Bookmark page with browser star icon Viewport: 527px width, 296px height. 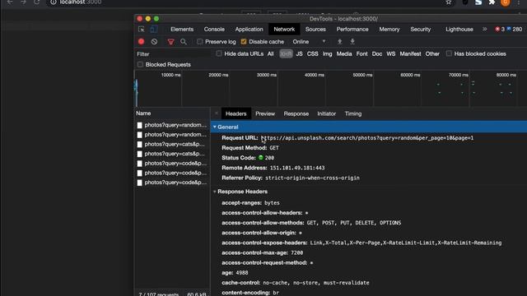449,2
